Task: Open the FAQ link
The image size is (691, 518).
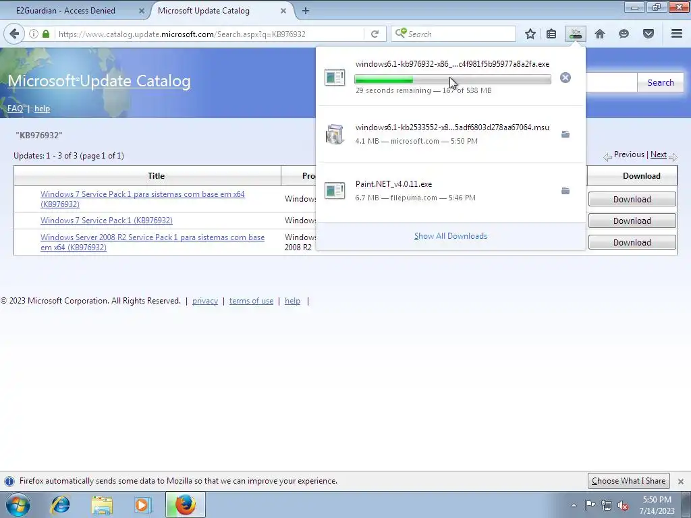Action: click(x=15, y=109)
